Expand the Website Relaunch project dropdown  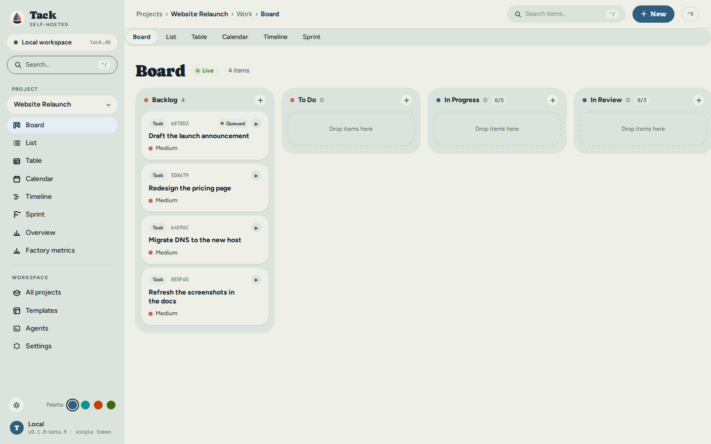pos(62,105)
